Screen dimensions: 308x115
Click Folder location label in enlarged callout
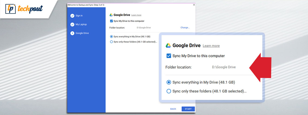click(178, 67)
